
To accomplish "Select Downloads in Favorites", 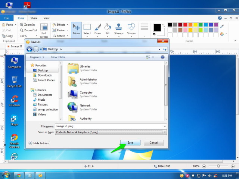I will click(x=42, y=75).
